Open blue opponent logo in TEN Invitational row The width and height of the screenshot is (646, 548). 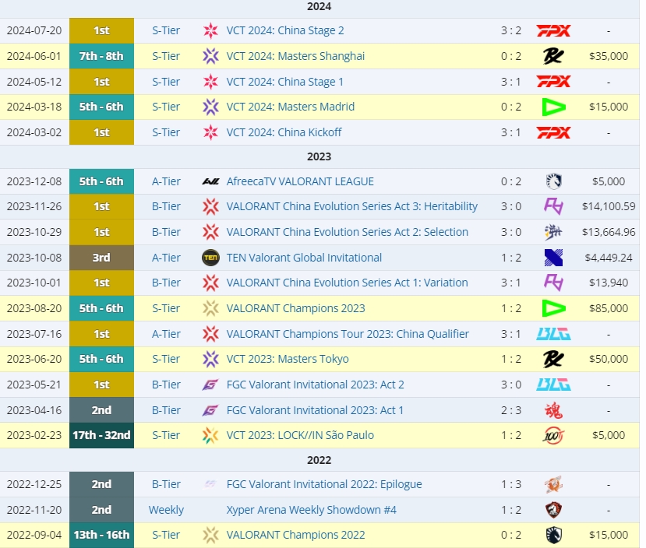coord(553,258)
